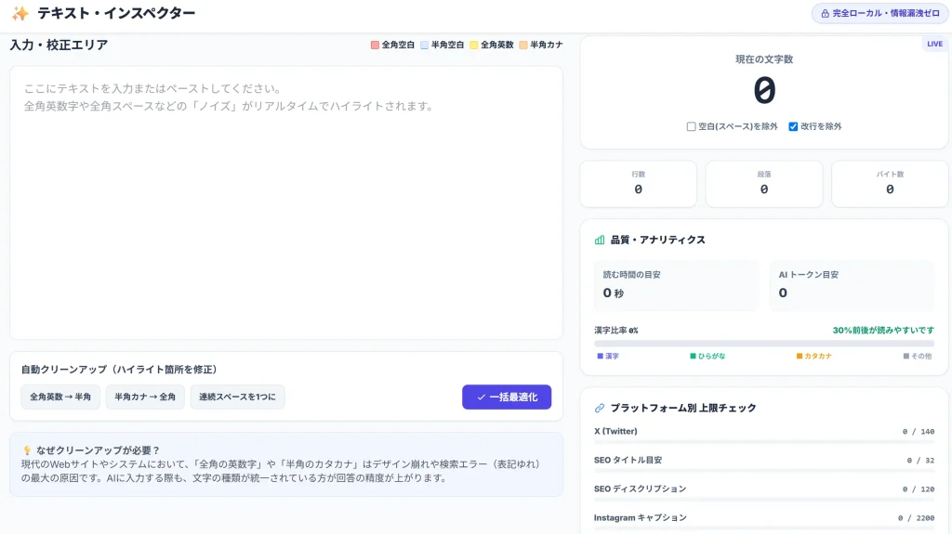
Task: Click the X (Twitter) limit progress bar
Action: [764, 442]
